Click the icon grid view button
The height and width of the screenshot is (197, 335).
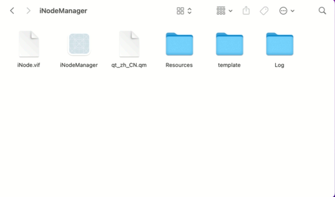180,11
